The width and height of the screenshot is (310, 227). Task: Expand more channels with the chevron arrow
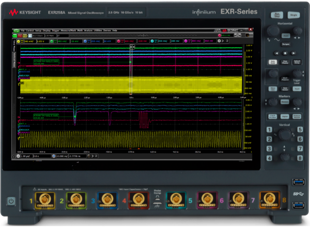[223, 41]
